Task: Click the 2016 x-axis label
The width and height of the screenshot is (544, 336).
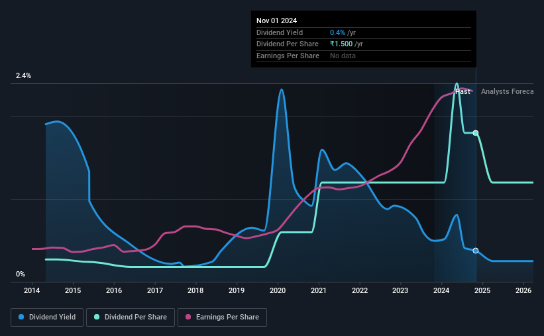Action: tap(114, 290)
